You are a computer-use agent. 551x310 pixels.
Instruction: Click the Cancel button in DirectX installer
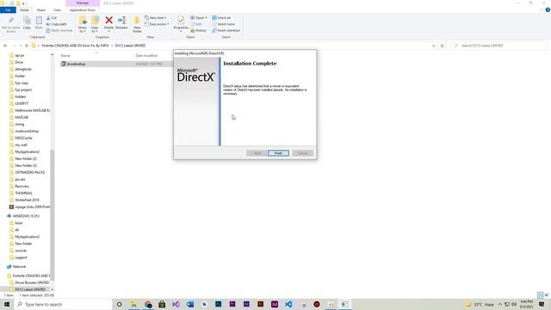(x=302, y=153)
